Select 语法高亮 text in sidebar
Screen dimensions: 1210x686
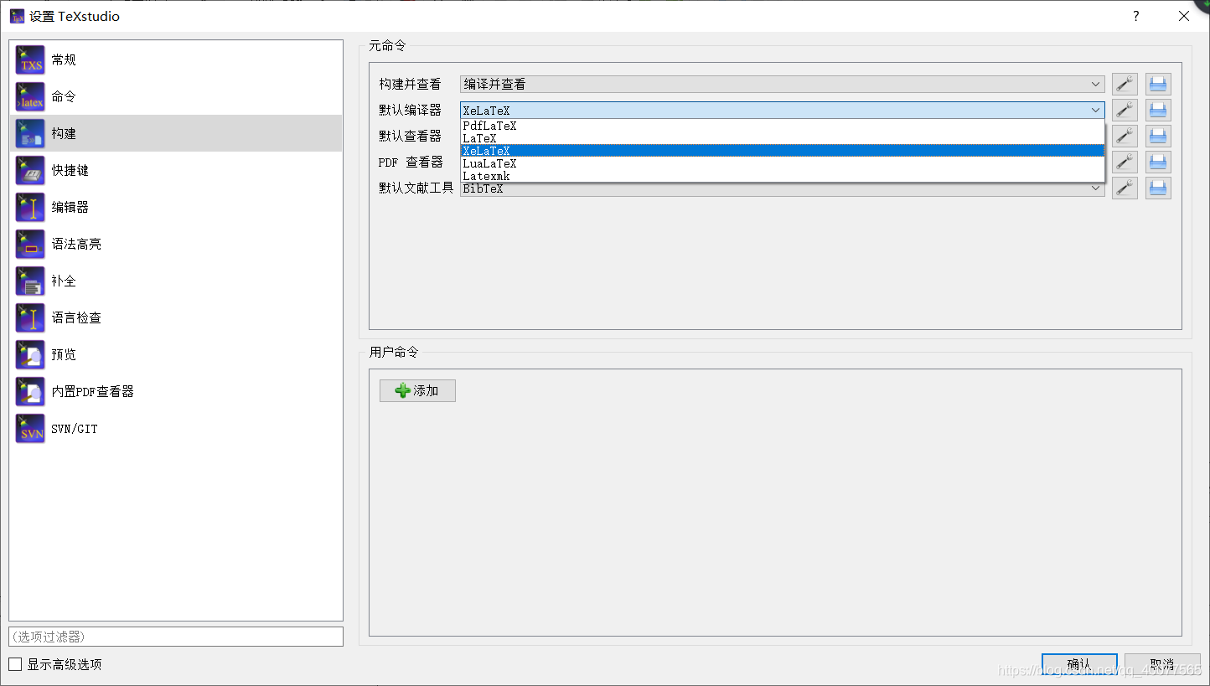pyautogui.click(x=76, y=245)
